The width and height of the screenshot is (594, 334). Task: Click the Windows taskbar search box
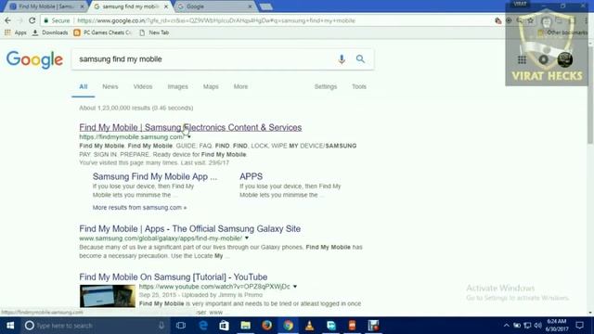(x=95, y=326)
